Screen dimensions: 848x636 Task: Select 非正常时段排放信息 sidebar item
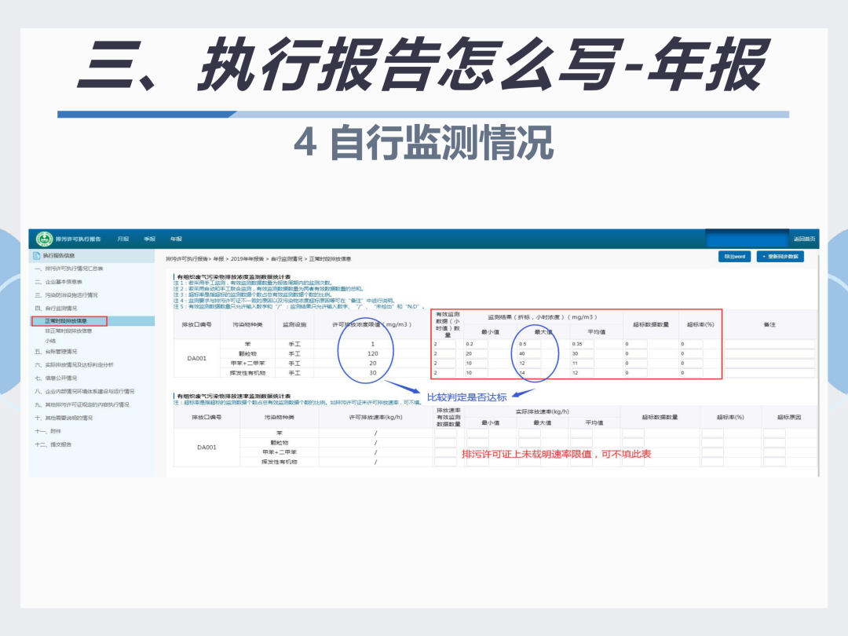coord(68,331)
